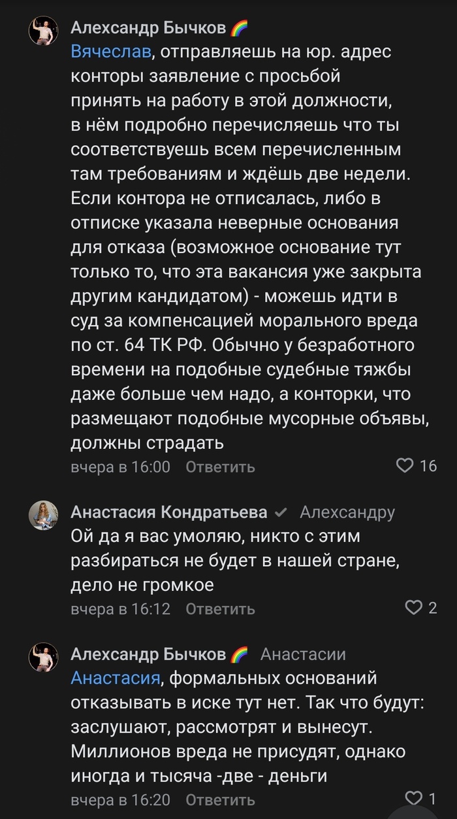Open the mention link Вячеслав
Screen dimensions: 457x819
pyautogui.click(x=111, y=52)
